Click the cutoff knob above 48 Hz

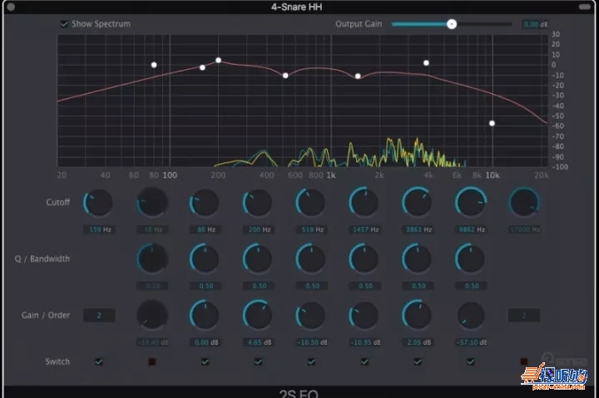tap(152, 203)
